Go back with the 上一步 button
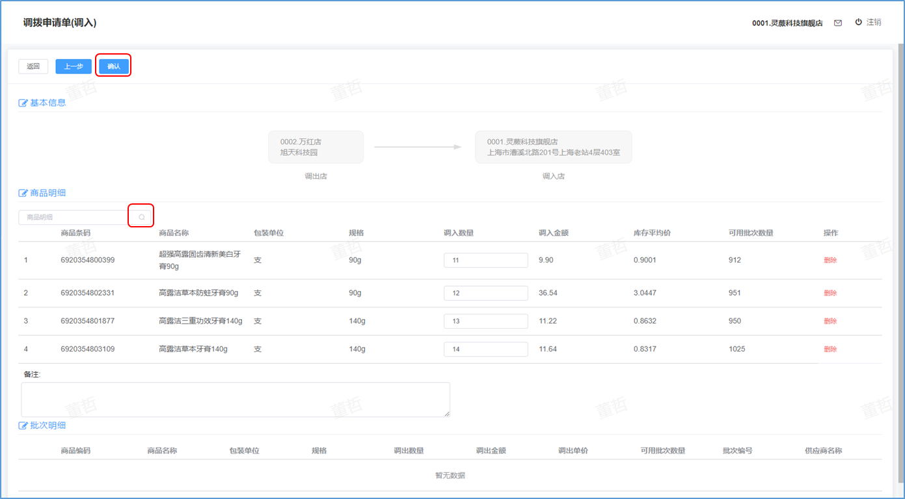The image size is (905, 499). (x=74, y=66)
